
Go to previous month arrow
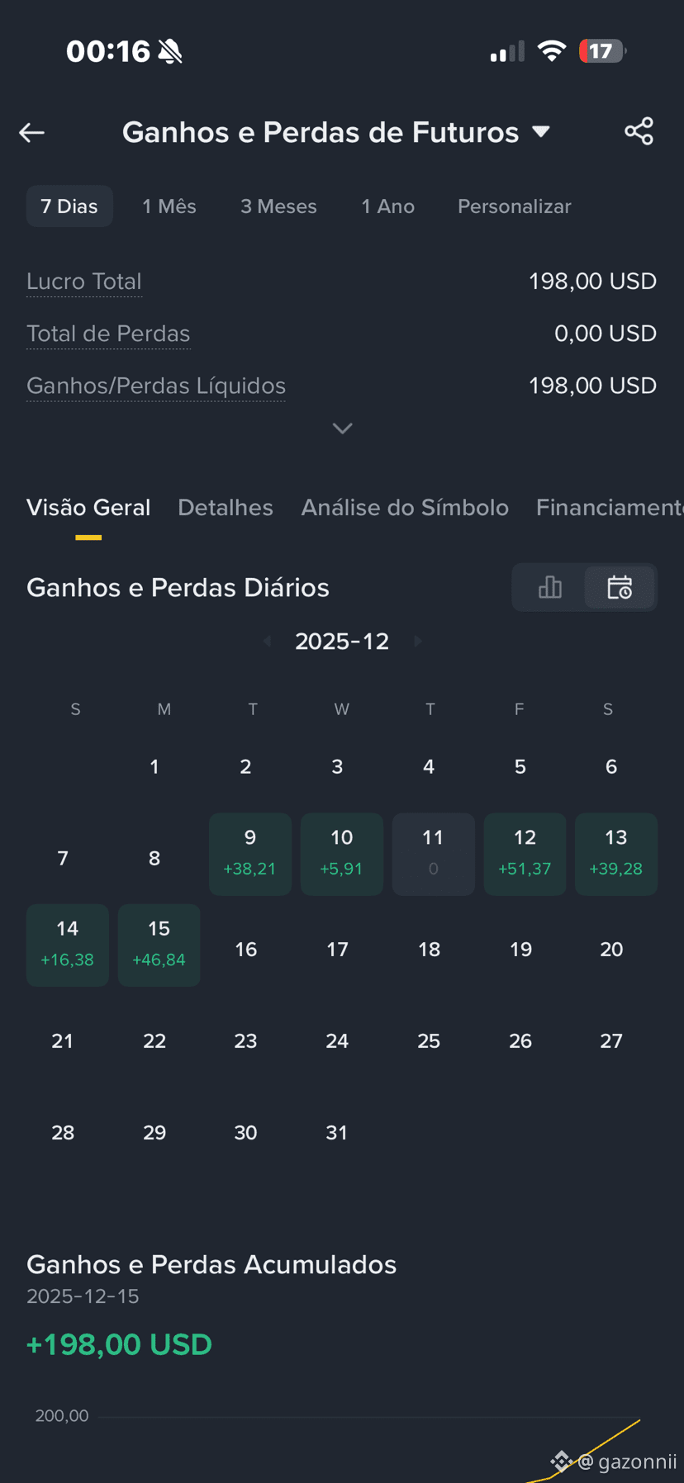(267, 641)
